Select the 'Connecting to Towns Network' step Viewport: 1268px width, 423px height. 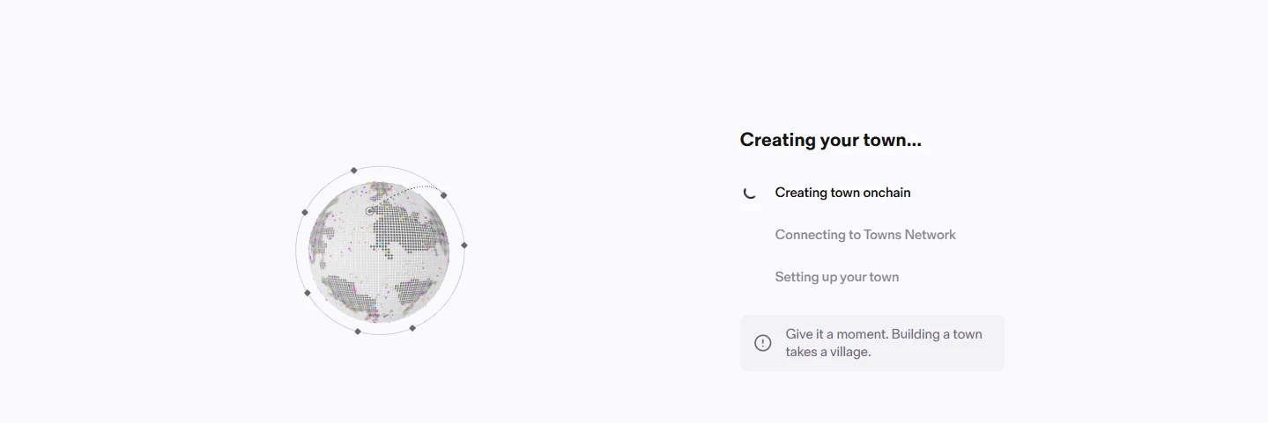click(865, 235)
